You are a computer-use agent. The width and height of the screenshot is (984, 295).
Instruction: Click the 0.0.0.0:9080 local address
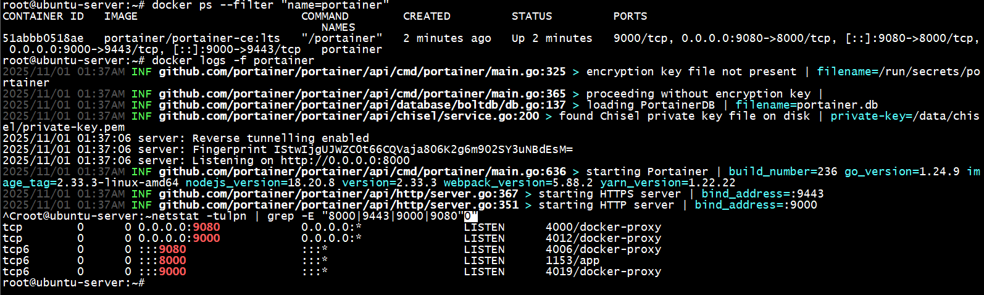click(179, 227)
